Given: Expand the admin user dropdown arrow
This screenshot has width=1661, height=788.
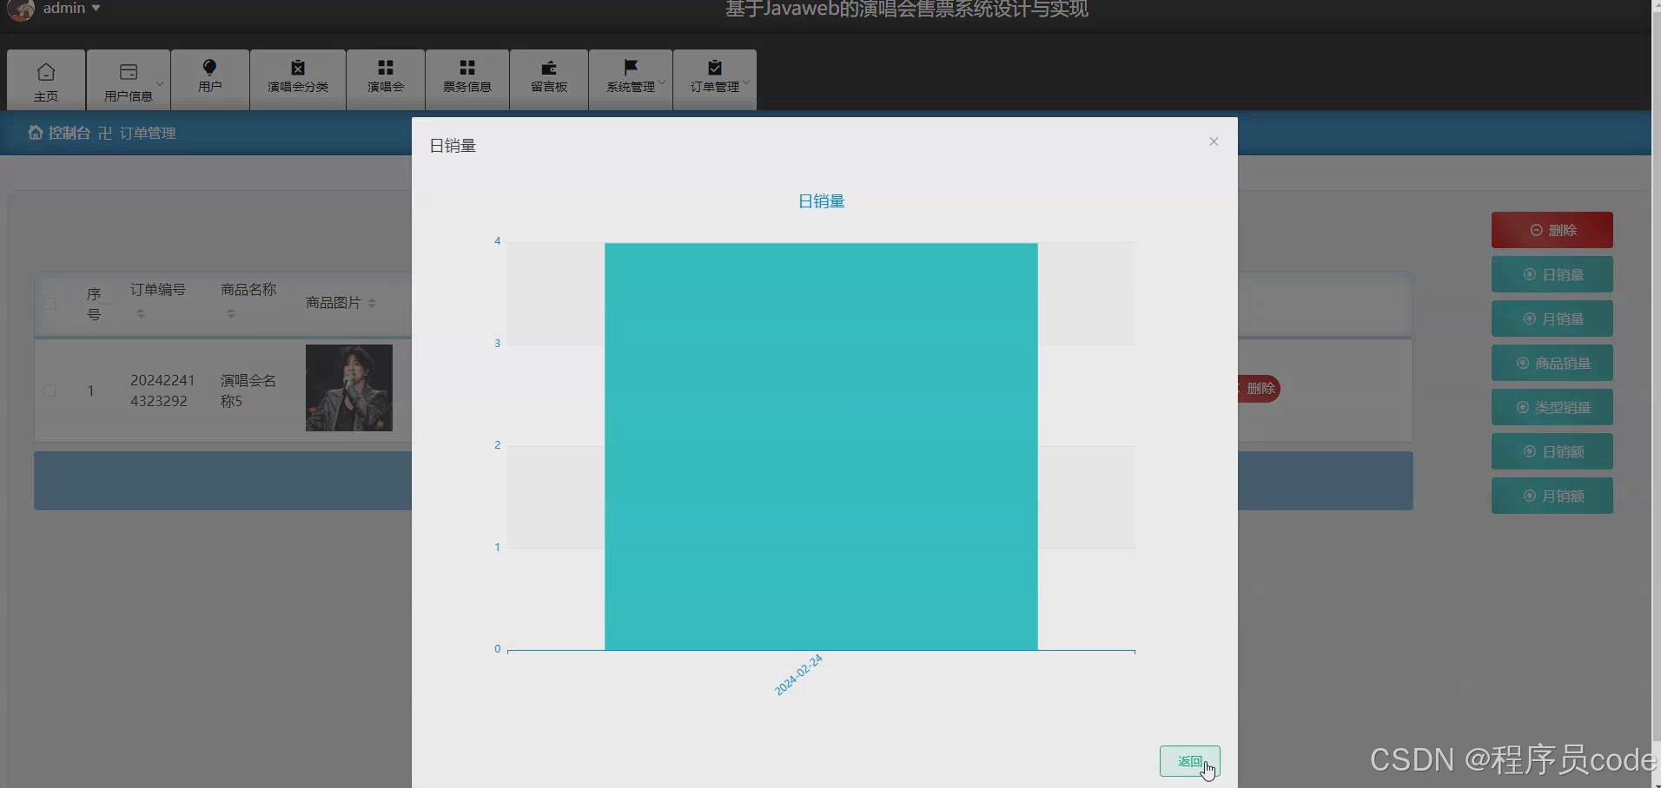Looking at the screenshot, I should (96, 9).
